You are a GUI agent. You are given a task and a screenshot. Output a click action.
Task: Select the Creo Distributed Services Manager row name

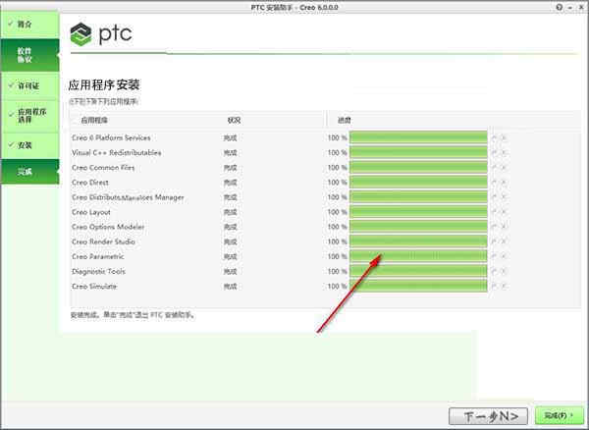[x=128, y=197]
